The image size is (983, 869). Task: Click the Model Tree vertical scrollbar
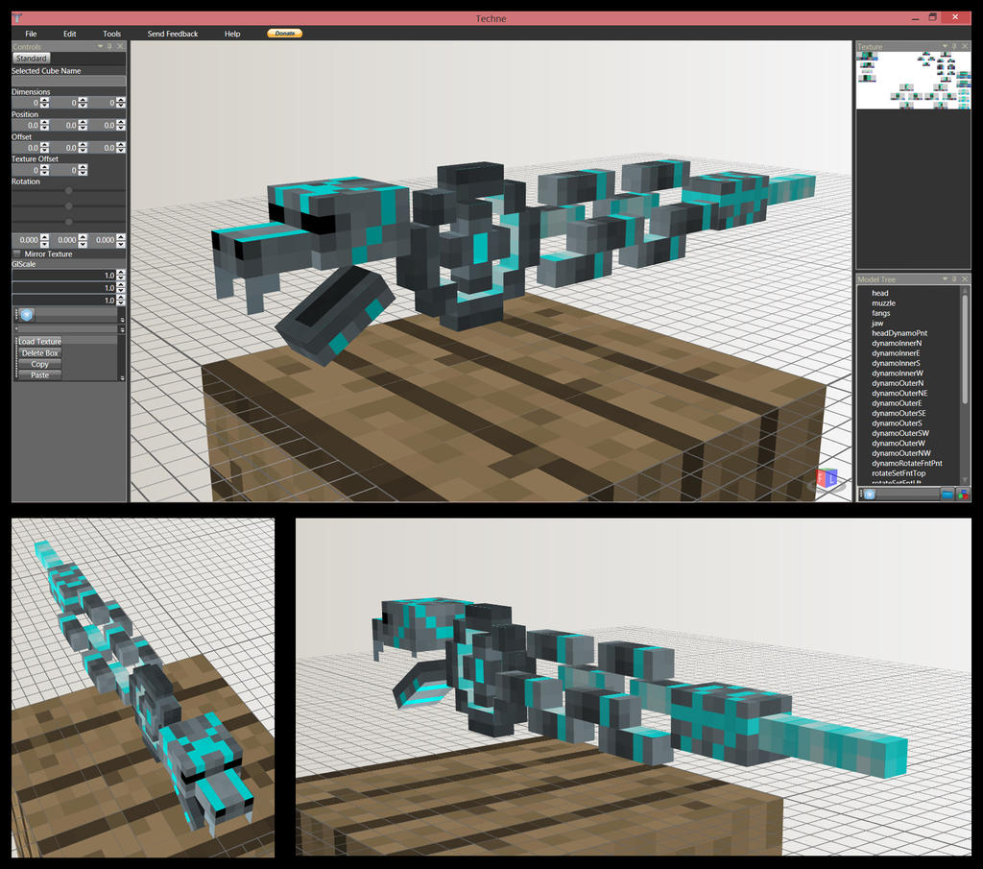(965, 351)
